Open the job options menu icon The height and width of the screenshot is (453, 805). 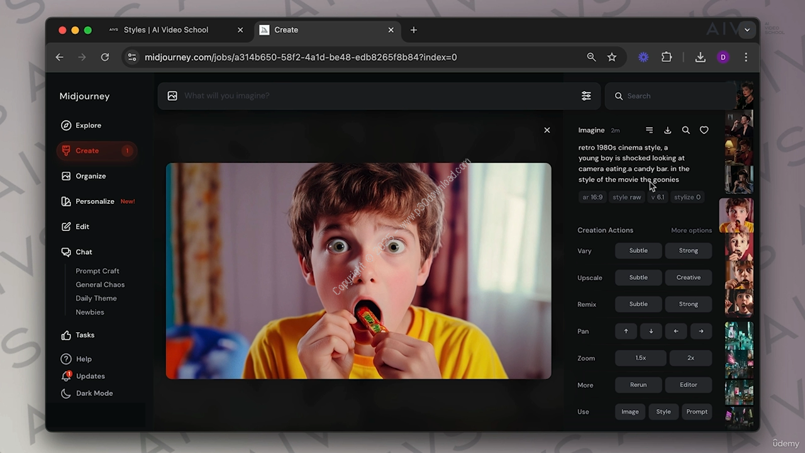pos(649,130)
